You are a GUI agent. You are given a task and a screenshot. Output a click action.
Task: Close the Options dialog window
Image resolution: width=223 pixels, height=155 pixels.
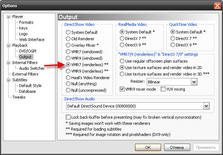pos(217,6)
